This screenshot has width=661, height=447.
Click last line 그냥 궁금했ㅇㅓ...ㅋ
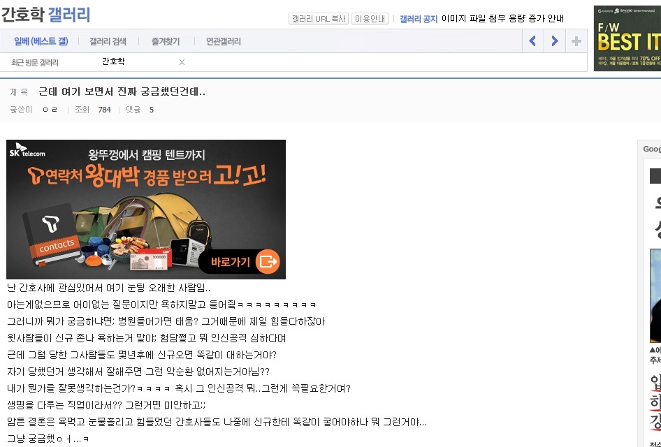click(x=48, y=439)
